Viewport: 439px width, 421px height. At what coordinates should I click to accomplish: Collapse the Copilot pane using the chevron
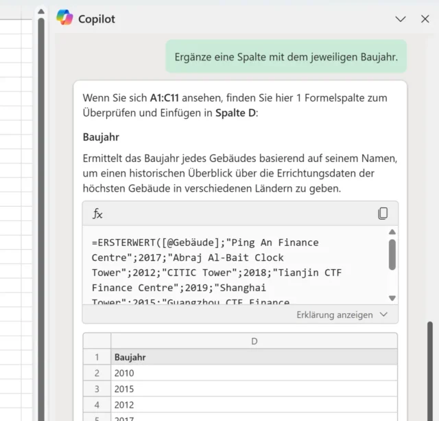401,19
